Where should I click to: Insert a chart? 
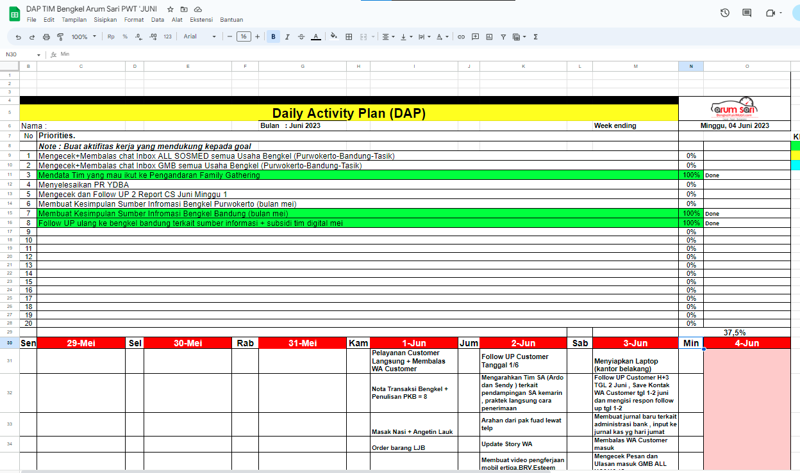[489, 37]
